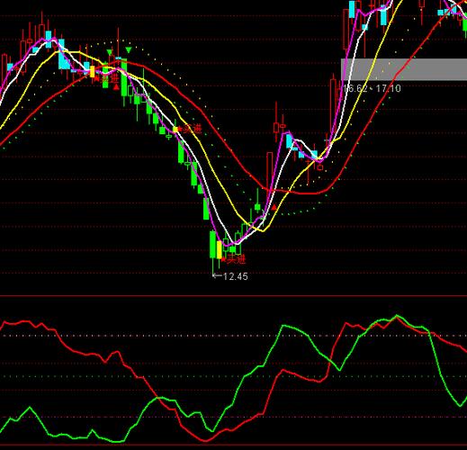Click the yellow candle at the 12.45 bottom

point(220,249)
